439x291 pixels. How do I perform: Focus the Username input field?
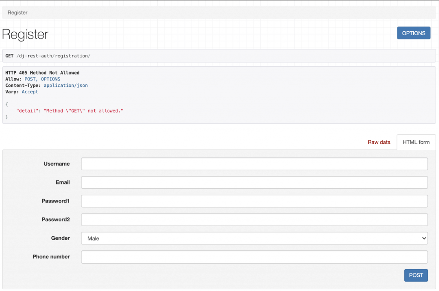pos(254,164)
